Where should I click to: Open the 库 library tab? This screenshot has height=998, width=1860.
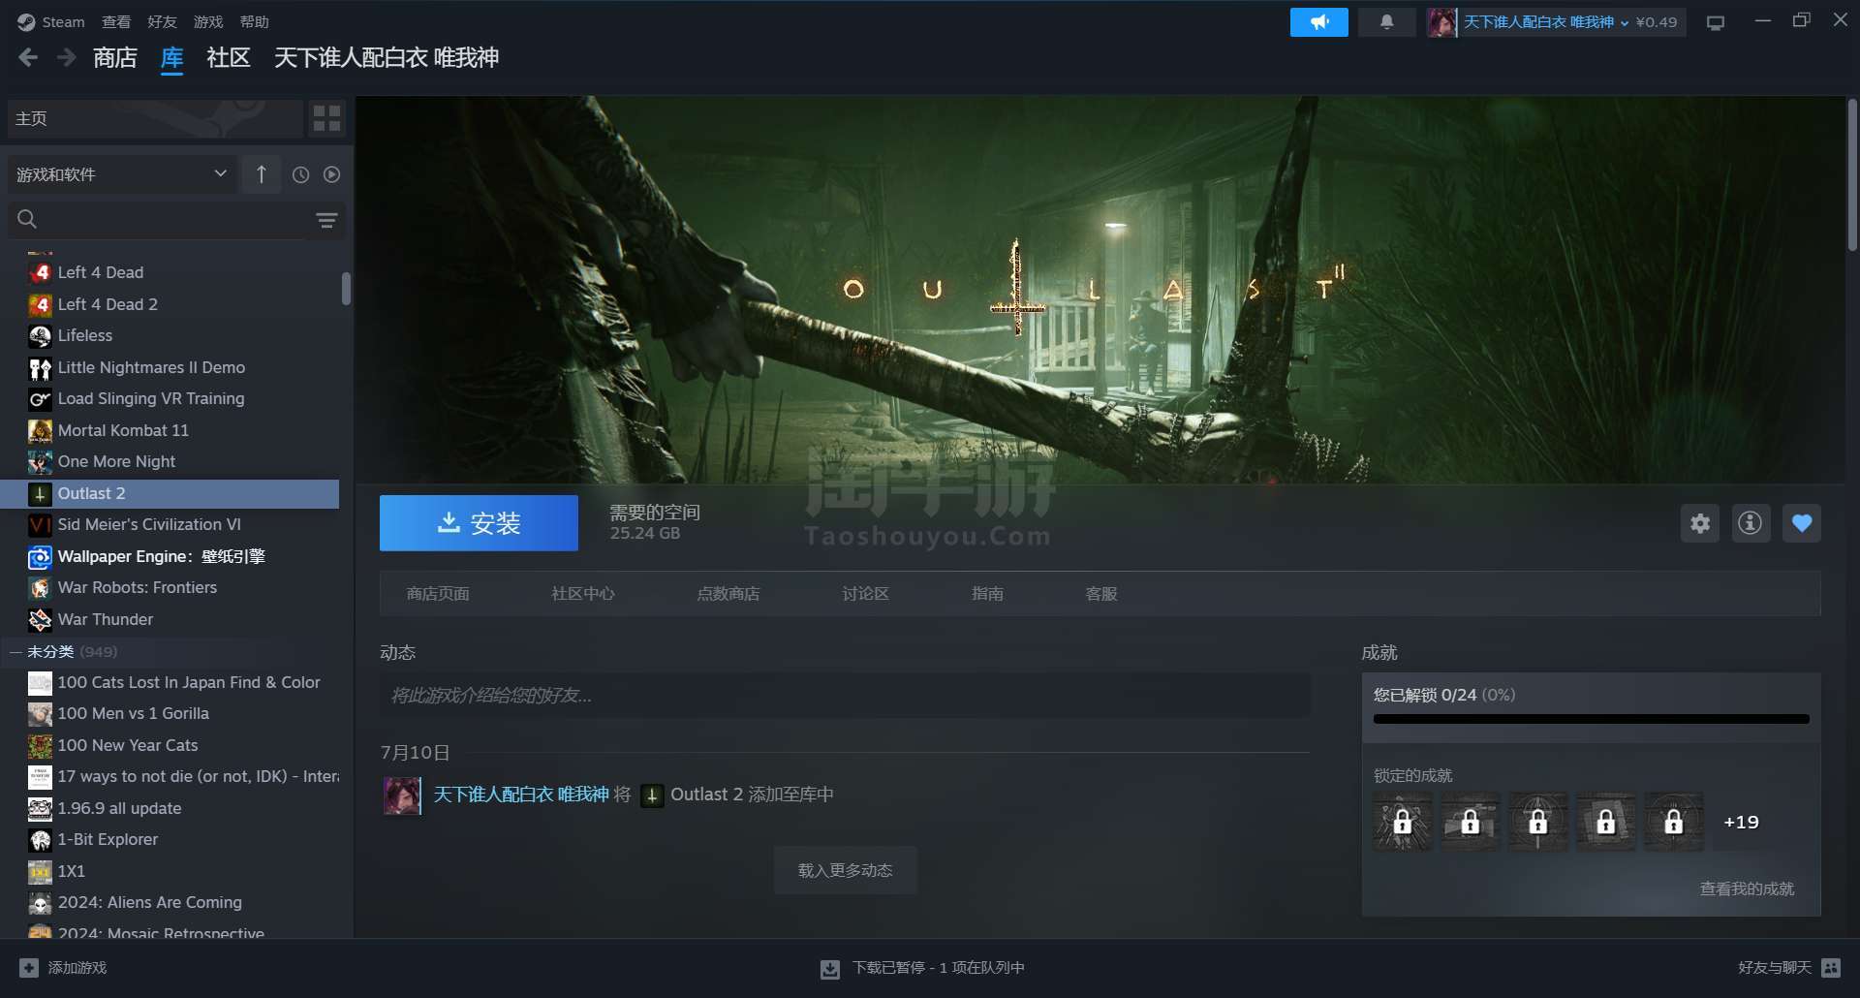tap(171, 58)
